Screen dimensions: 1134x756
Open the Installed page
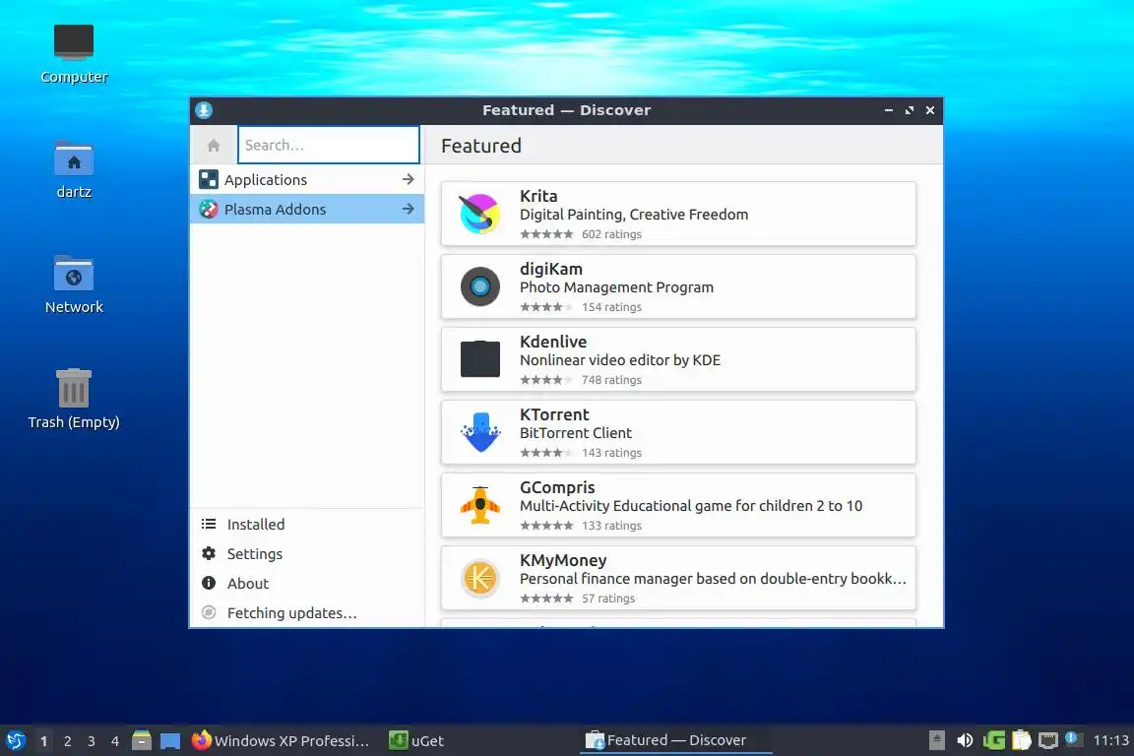point(307,525)
